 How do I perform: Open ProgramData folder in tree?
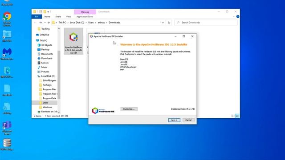49,98
